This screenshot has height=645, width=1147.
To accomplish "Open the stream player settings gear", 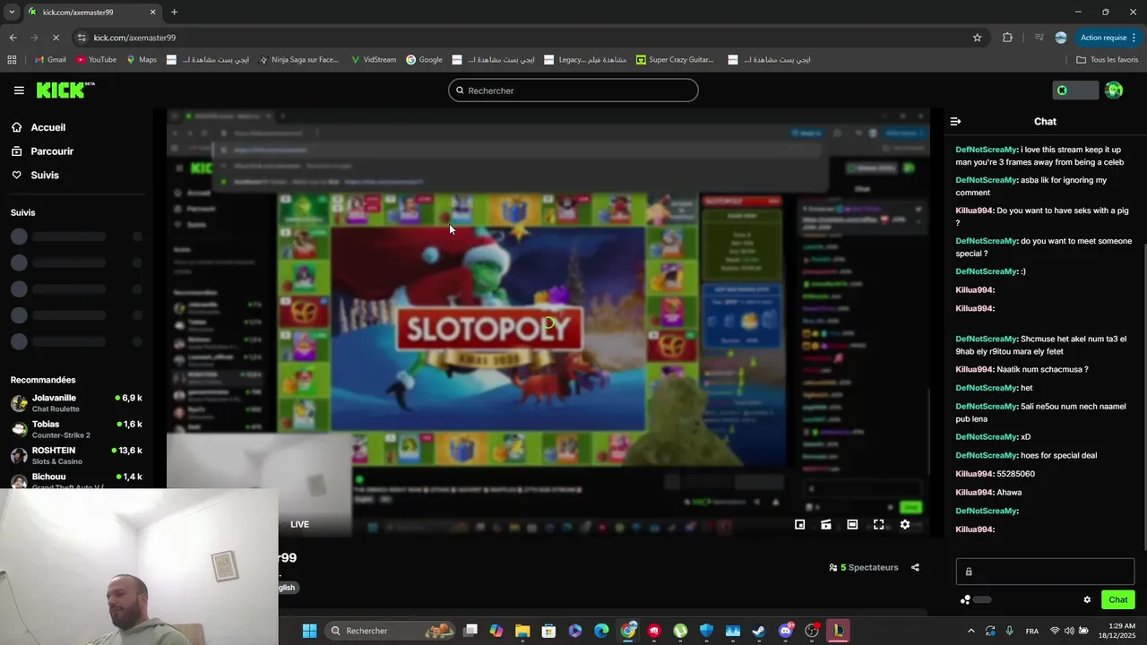I will pyautogui.click(x=905, y=525).
